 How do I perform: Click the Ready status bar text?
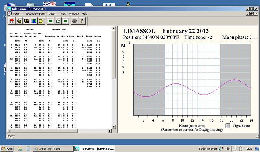[x=11, y=136]
